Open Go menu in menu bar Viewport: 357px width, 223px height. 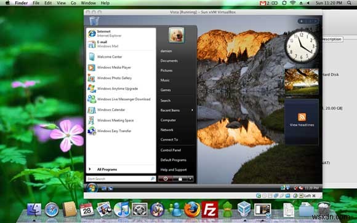[x=73, y=3]
